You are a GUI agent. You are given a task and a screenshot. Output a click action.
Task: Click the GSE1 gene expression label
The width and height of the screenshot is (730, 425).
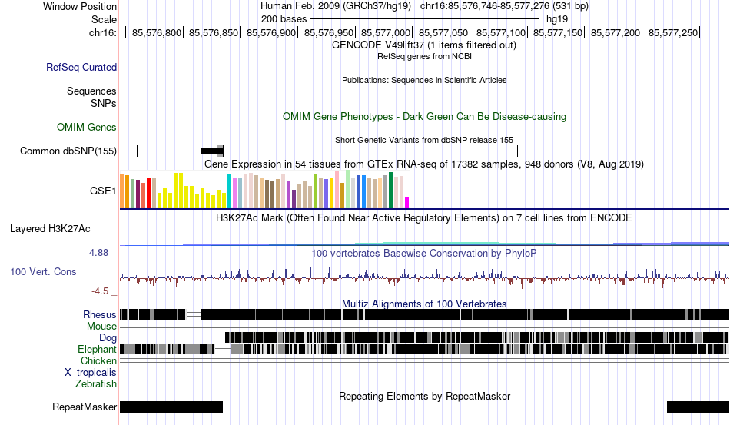[x=103, y=191]
